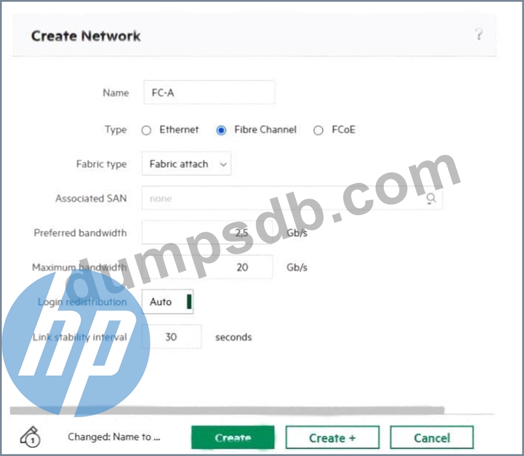Click the horizontal scrollbar above the buttons
Image resolution: width=524 pixels, height=456 pixels.
click(x=227, y=410)
